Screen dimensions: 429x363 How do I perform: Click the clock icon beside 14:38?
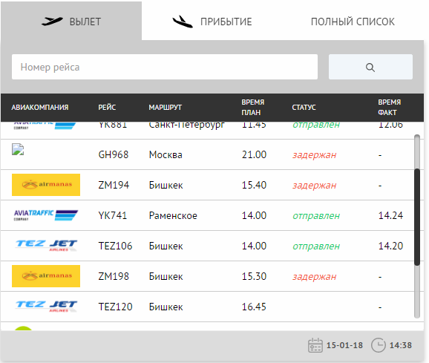(379, 345)
